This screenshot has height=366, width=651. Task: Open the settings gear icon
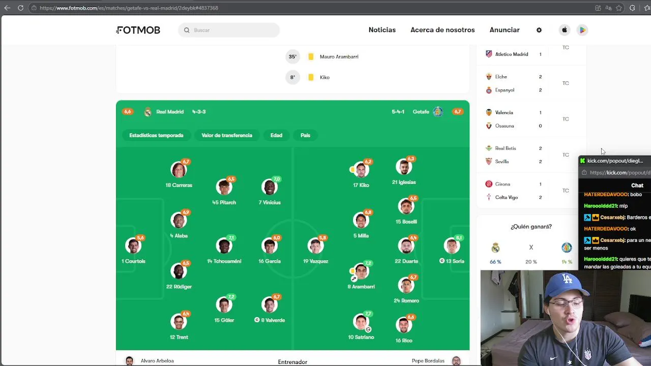pos(539,30)
